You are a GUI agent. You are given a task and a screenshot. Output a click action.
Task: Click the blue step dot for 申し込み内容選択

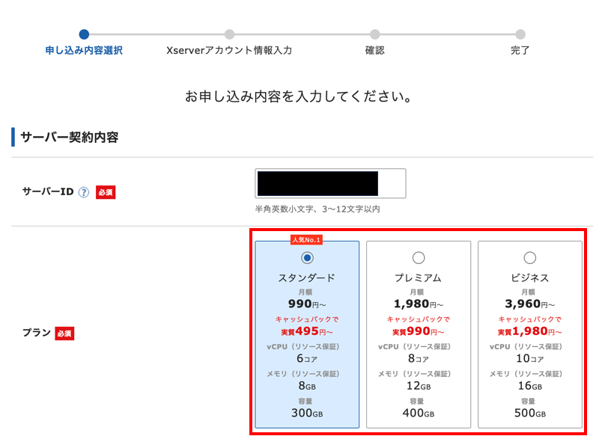[84, 34]
